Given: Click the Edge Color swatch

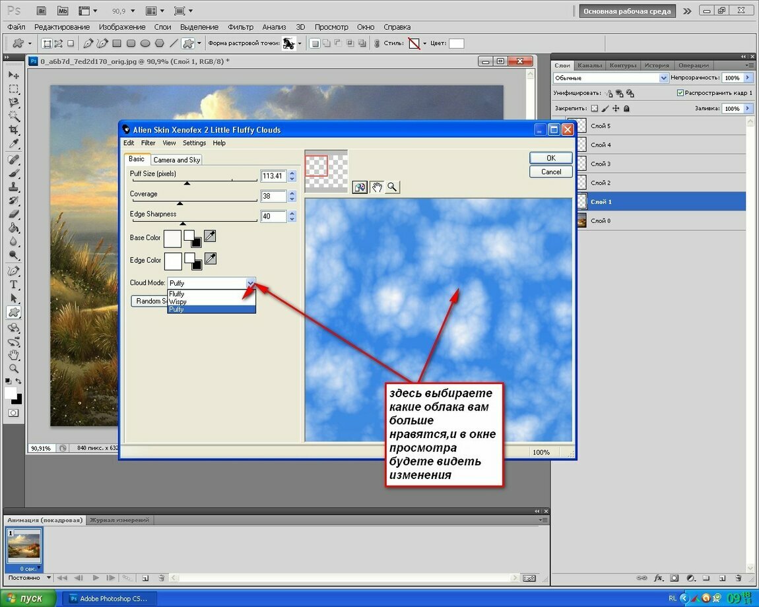Looking at the screenshot, I should (173, 261).
